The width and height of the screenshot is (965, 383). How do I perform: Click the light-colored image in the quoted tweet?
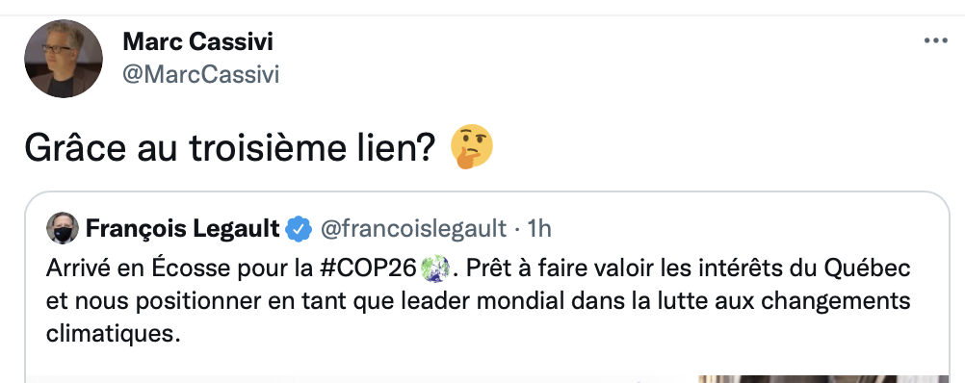coord(362,379)
